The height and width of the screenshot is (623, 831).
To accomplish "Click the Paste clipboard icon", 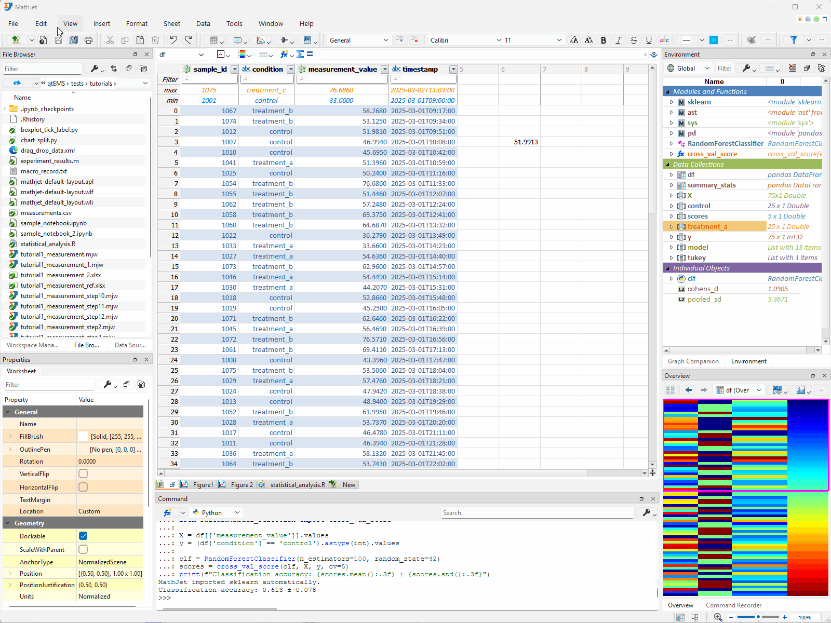I will tap(140, 40).
